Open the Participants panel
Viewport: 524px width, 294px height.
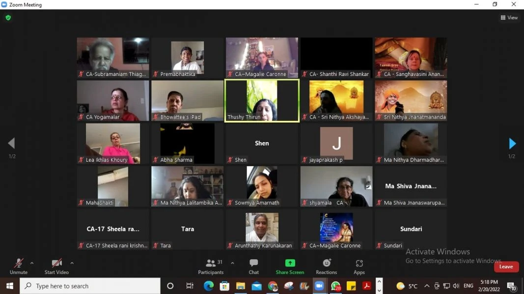211,267
